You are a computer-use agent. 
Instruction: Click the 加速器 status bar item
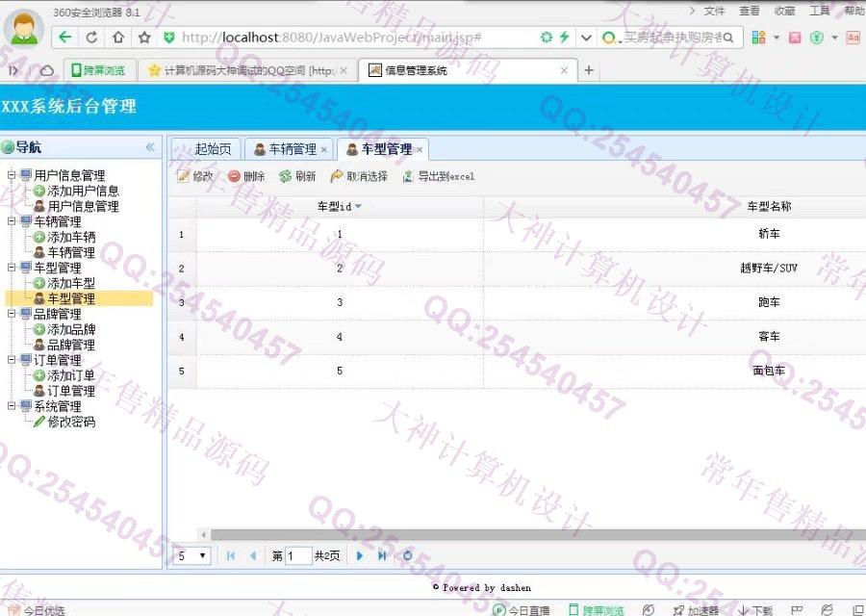pyautogui.click(x=696, y=610)
